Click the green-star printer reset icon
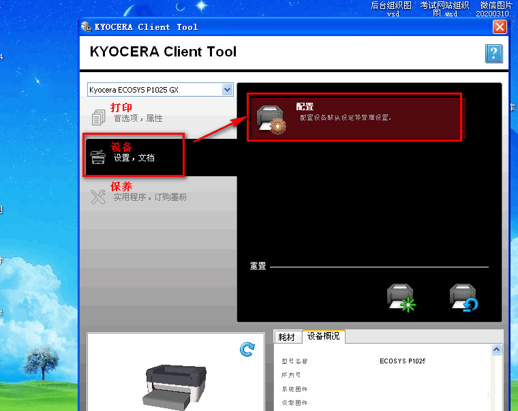518x411 pixels. 401,297
